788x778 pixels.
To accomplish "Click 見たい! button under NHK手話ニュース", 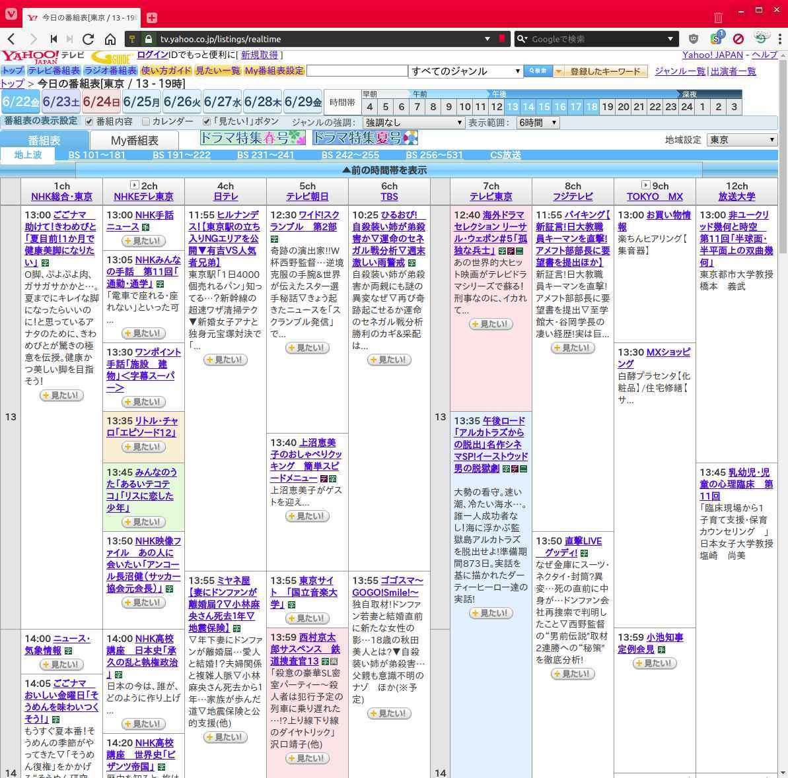I will (144, 241).
